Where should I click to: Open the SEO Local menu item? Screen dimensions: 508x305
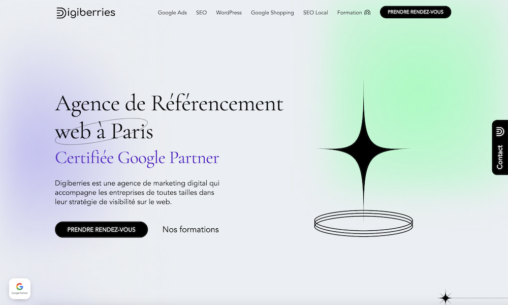(x=315, y=13)
